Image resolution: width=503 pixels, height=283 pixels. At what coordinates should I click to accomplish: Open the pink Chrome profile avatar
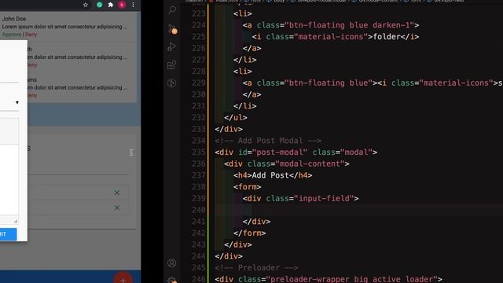tap(122, 5)
